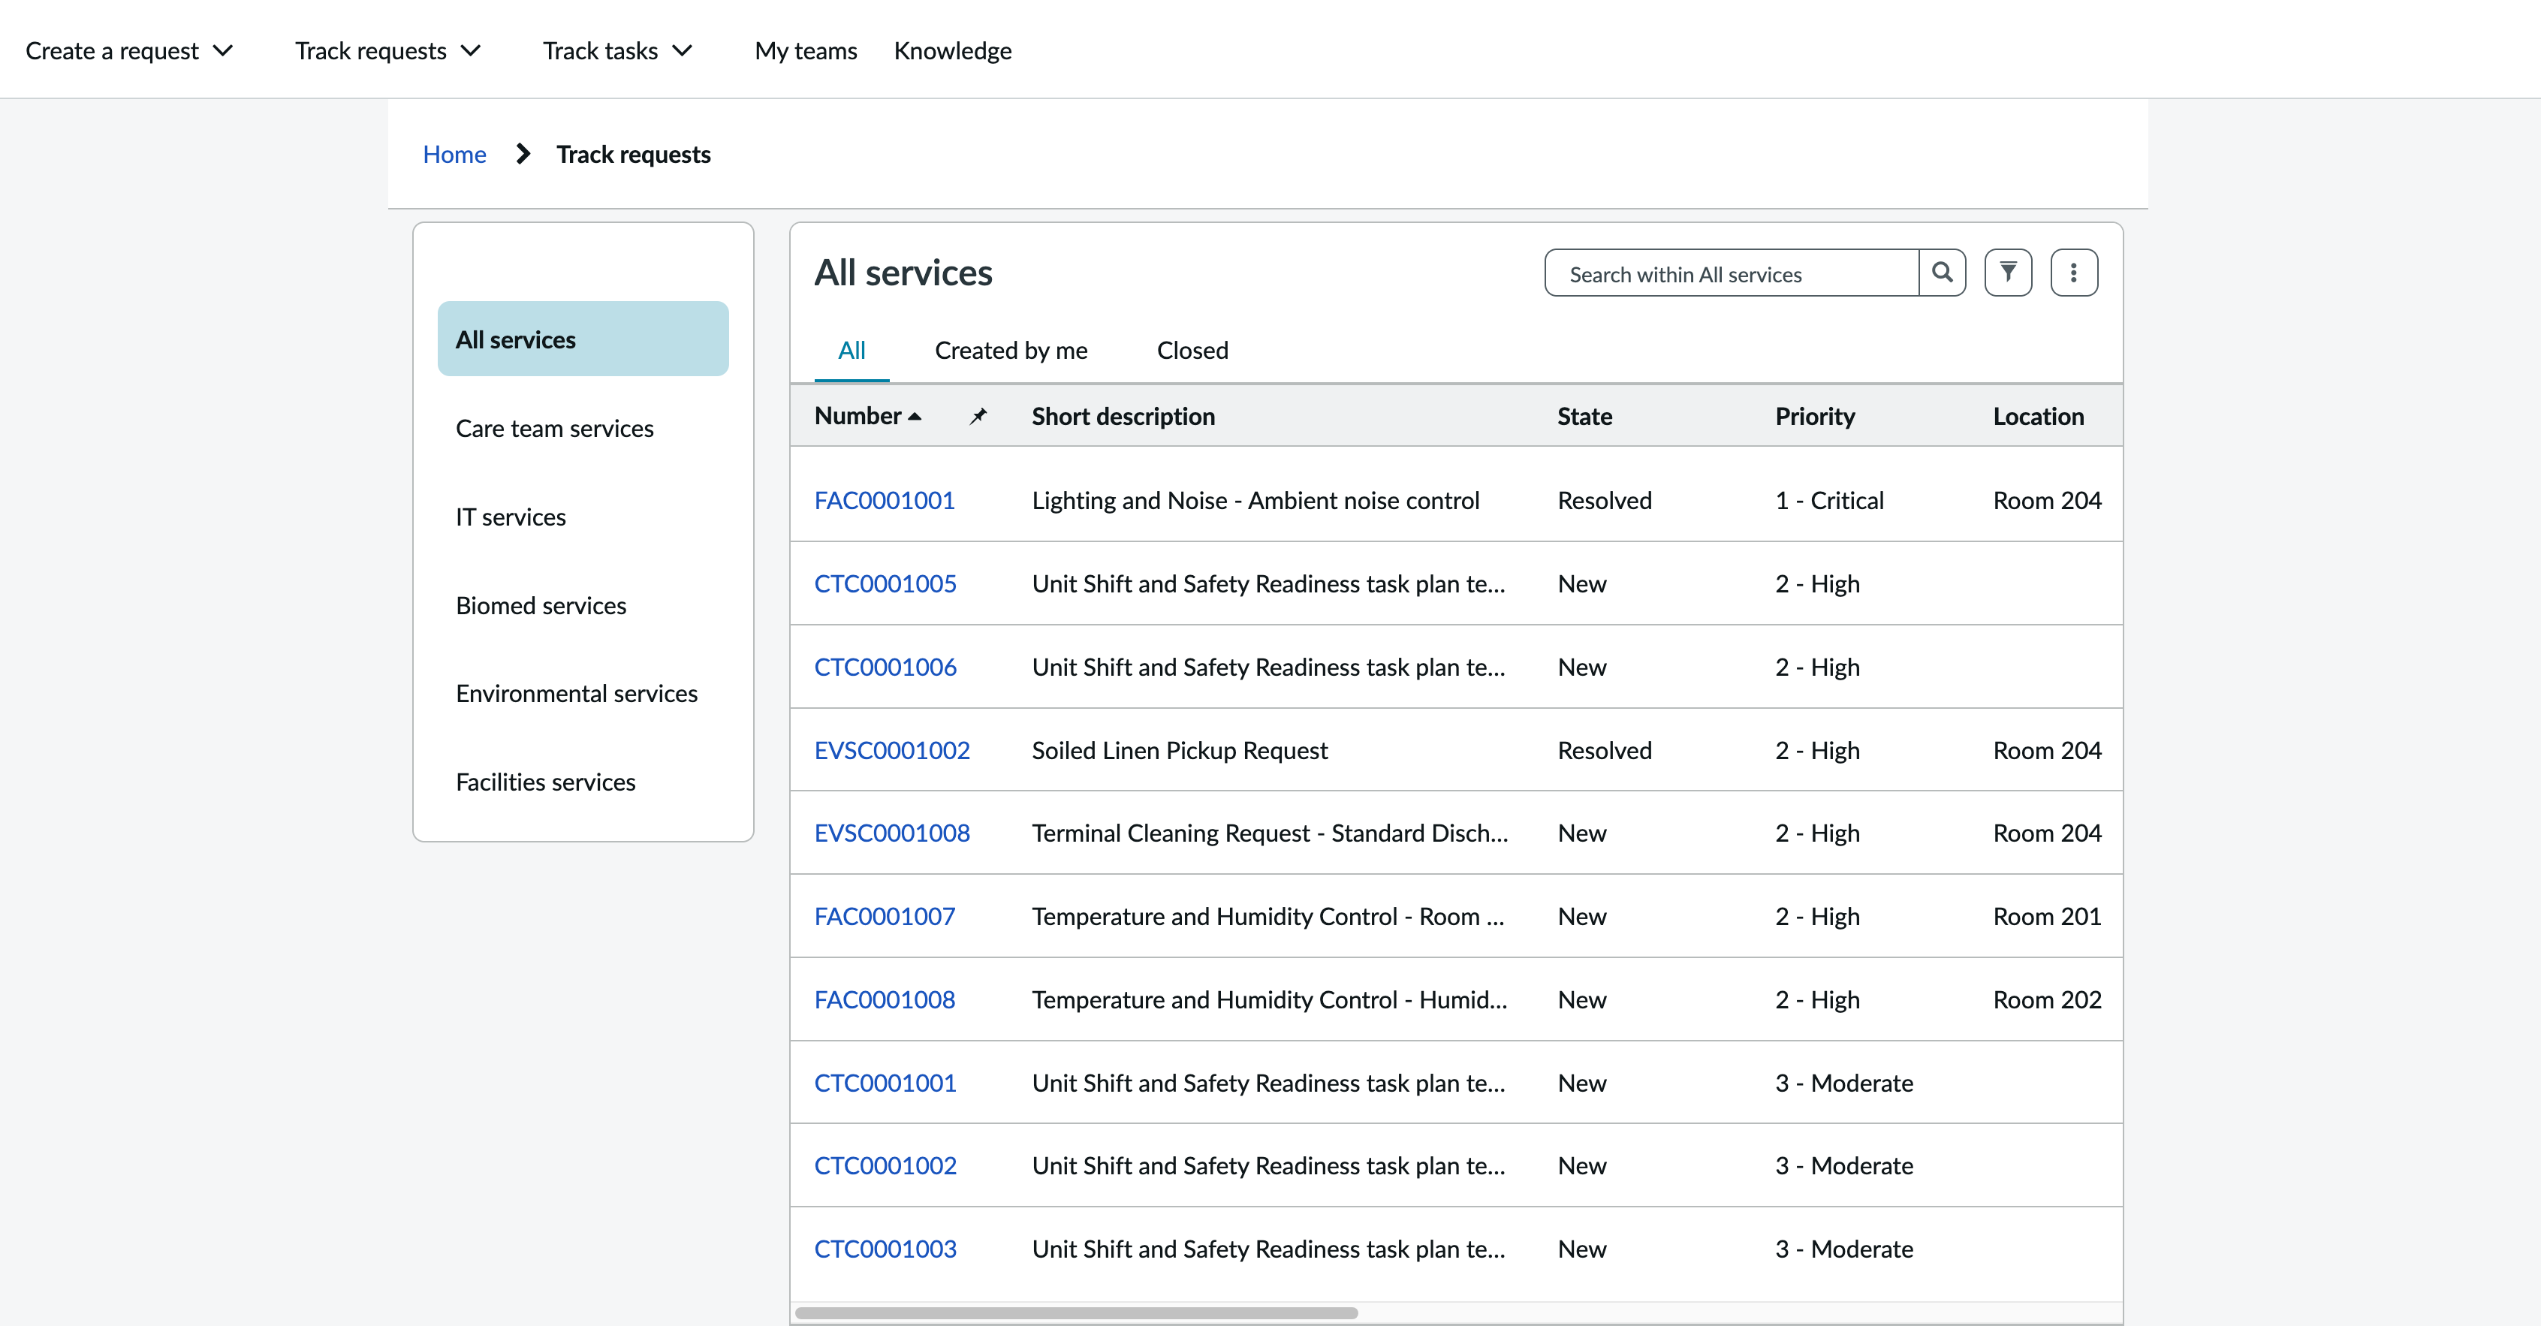This screenshot has height=1326, width=2541.
Task: Open the three-dot more options menu
Action: [x=2073, y=273]
